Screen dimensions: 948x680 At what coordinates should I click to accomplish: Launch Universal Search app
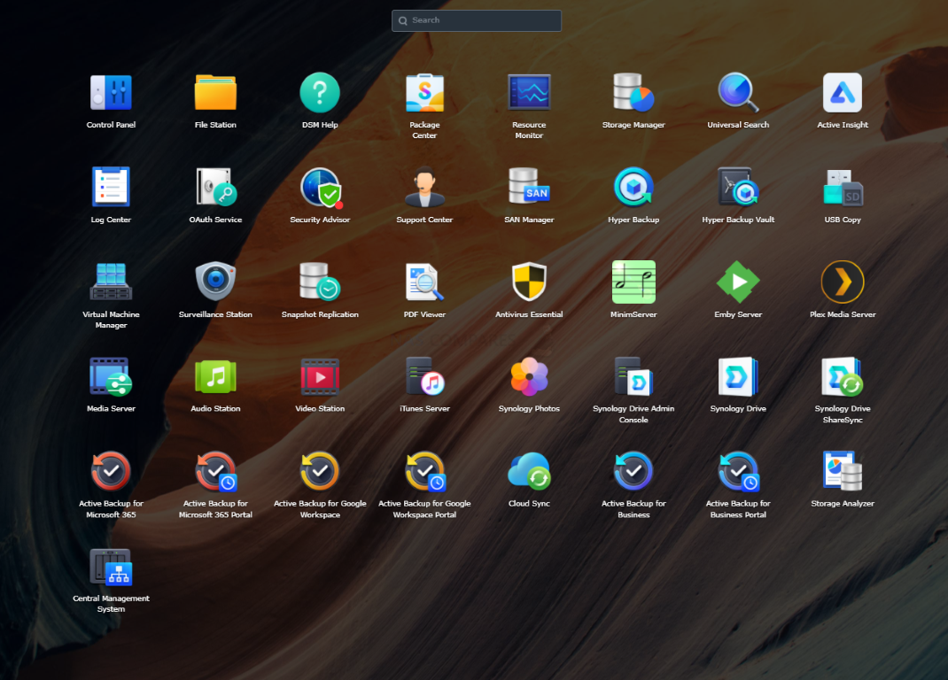pyautogui.click(x=738, y=92)
